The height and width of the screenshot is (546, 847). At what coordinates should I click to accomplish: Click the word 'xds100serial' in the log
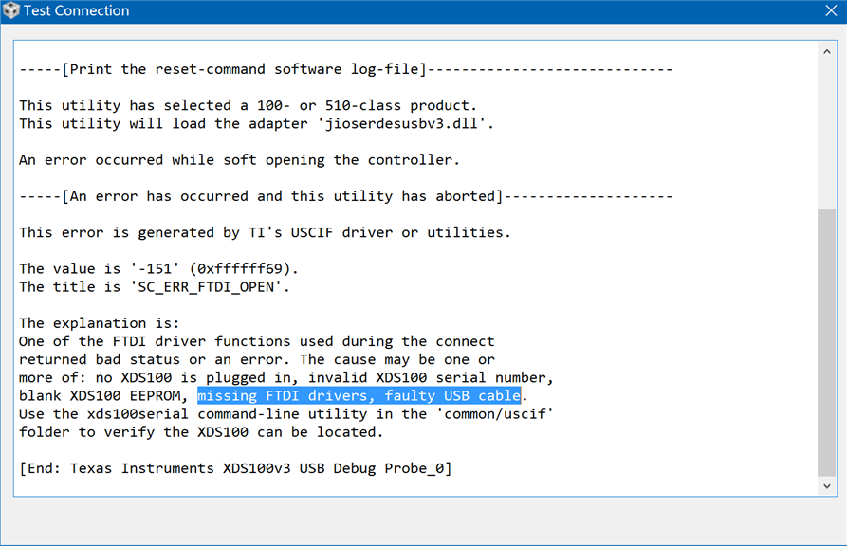[x=130, y=414]
